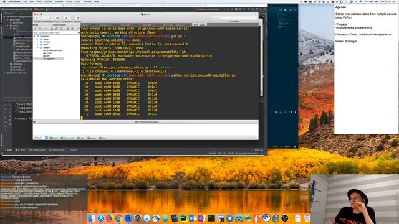Click the gear icon of the command window
This screenshot has width=399, height=224.
34,122
